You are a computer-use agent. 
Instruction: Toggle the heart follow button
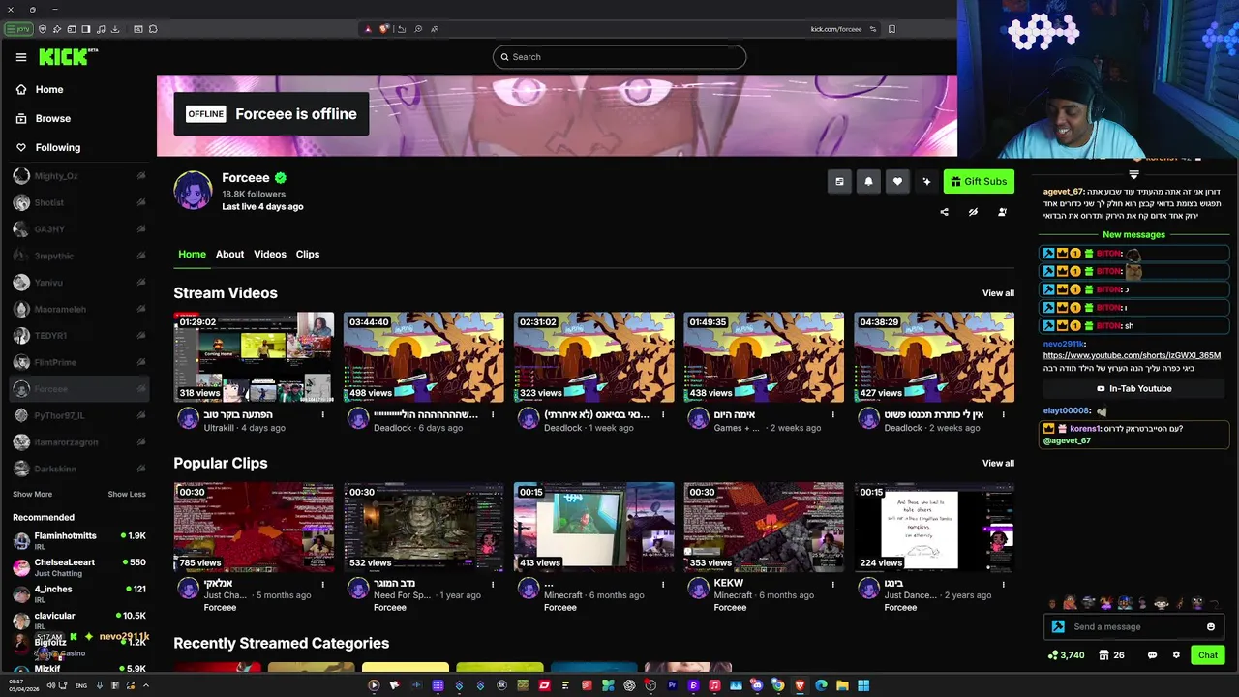point(897,181)
